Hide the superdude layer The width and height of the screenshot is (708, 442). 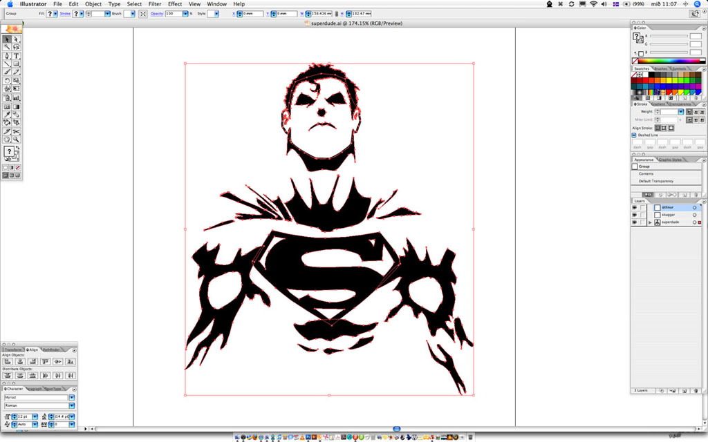coord(635,222)
